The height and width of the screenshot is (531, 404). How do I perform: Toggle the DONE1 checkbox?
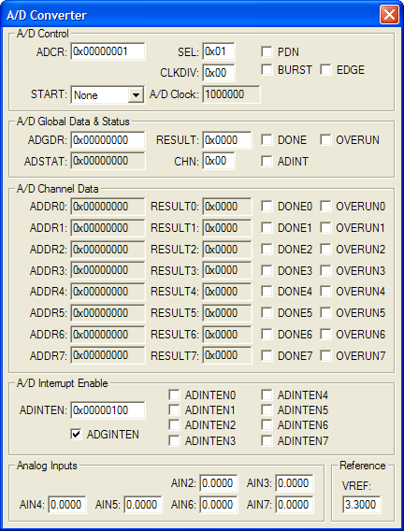click(267, 227)
